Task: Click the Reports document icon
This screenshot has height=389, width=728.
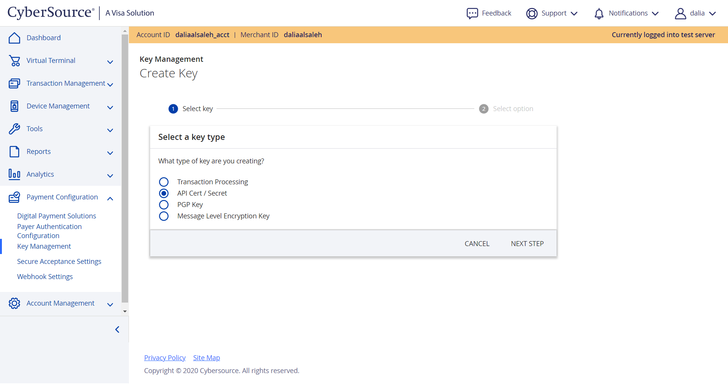Action: point(14,152)
